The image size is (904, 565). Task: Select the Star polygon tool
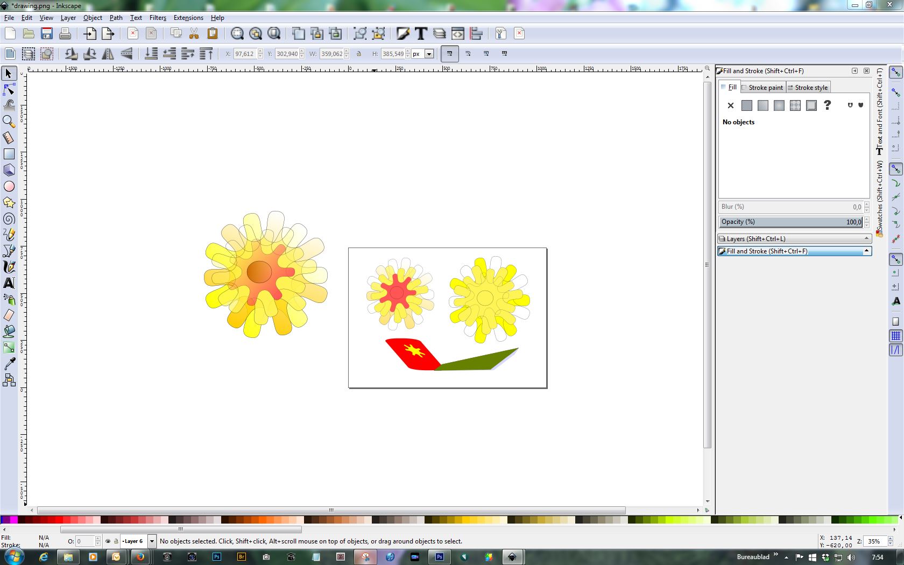click(x=9, y=202)
